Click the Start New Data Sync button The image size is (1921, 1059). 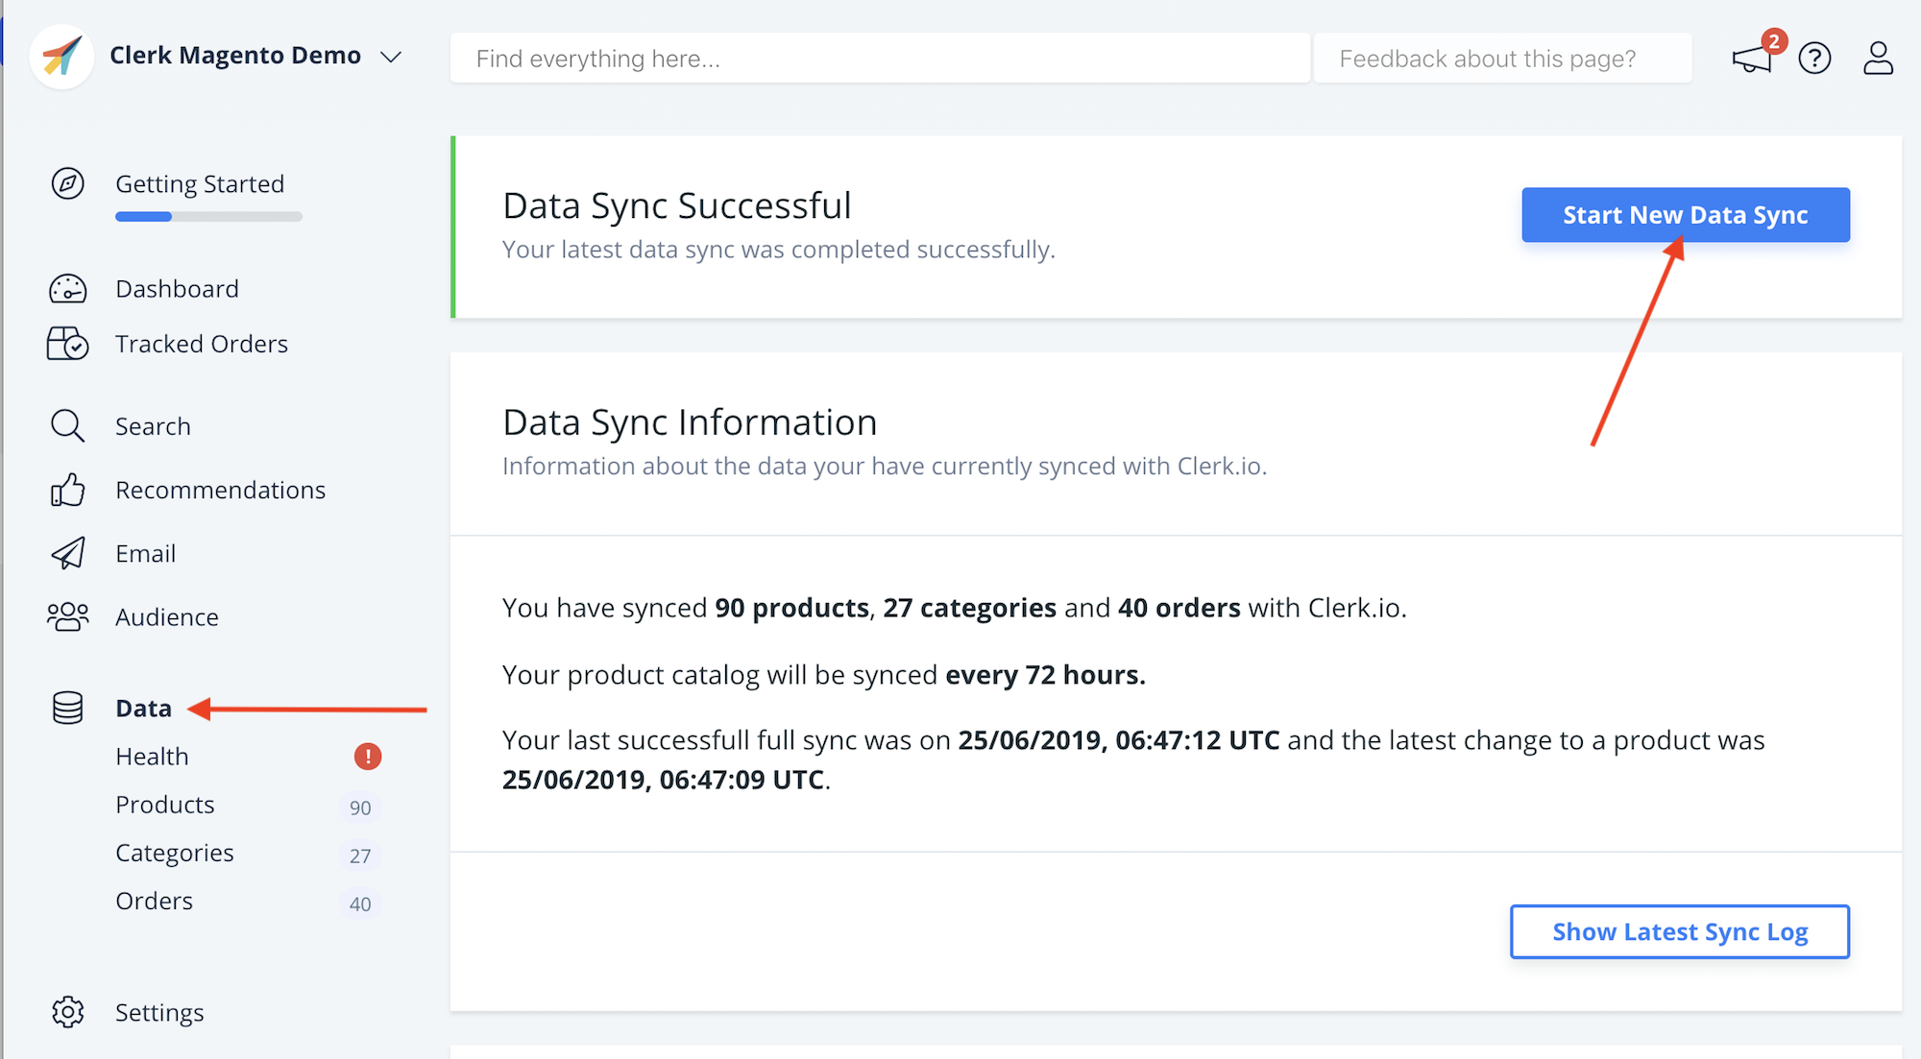coord(1685,215)
